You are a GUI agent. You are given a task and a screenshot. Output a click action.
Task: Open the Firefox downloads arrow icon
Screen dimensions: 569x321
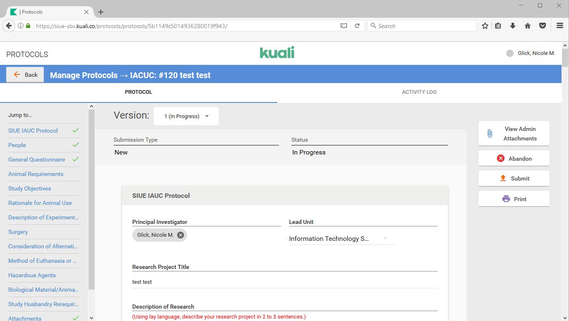[x=513, y=26]
